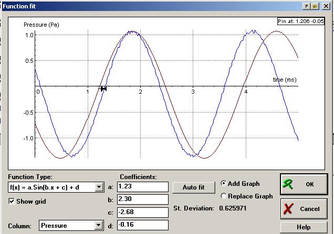Select the Replace Graph radio button
The height and width of the screenshot is (234, 334).
pyautogui.click(x=223, y=196)
